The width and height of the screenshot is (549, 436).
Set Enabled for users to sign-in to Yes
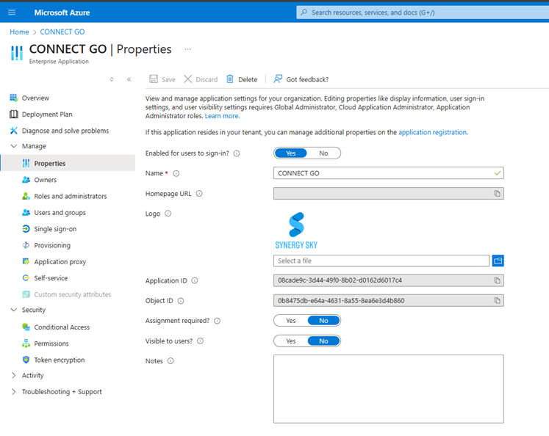tap(290, 153)
